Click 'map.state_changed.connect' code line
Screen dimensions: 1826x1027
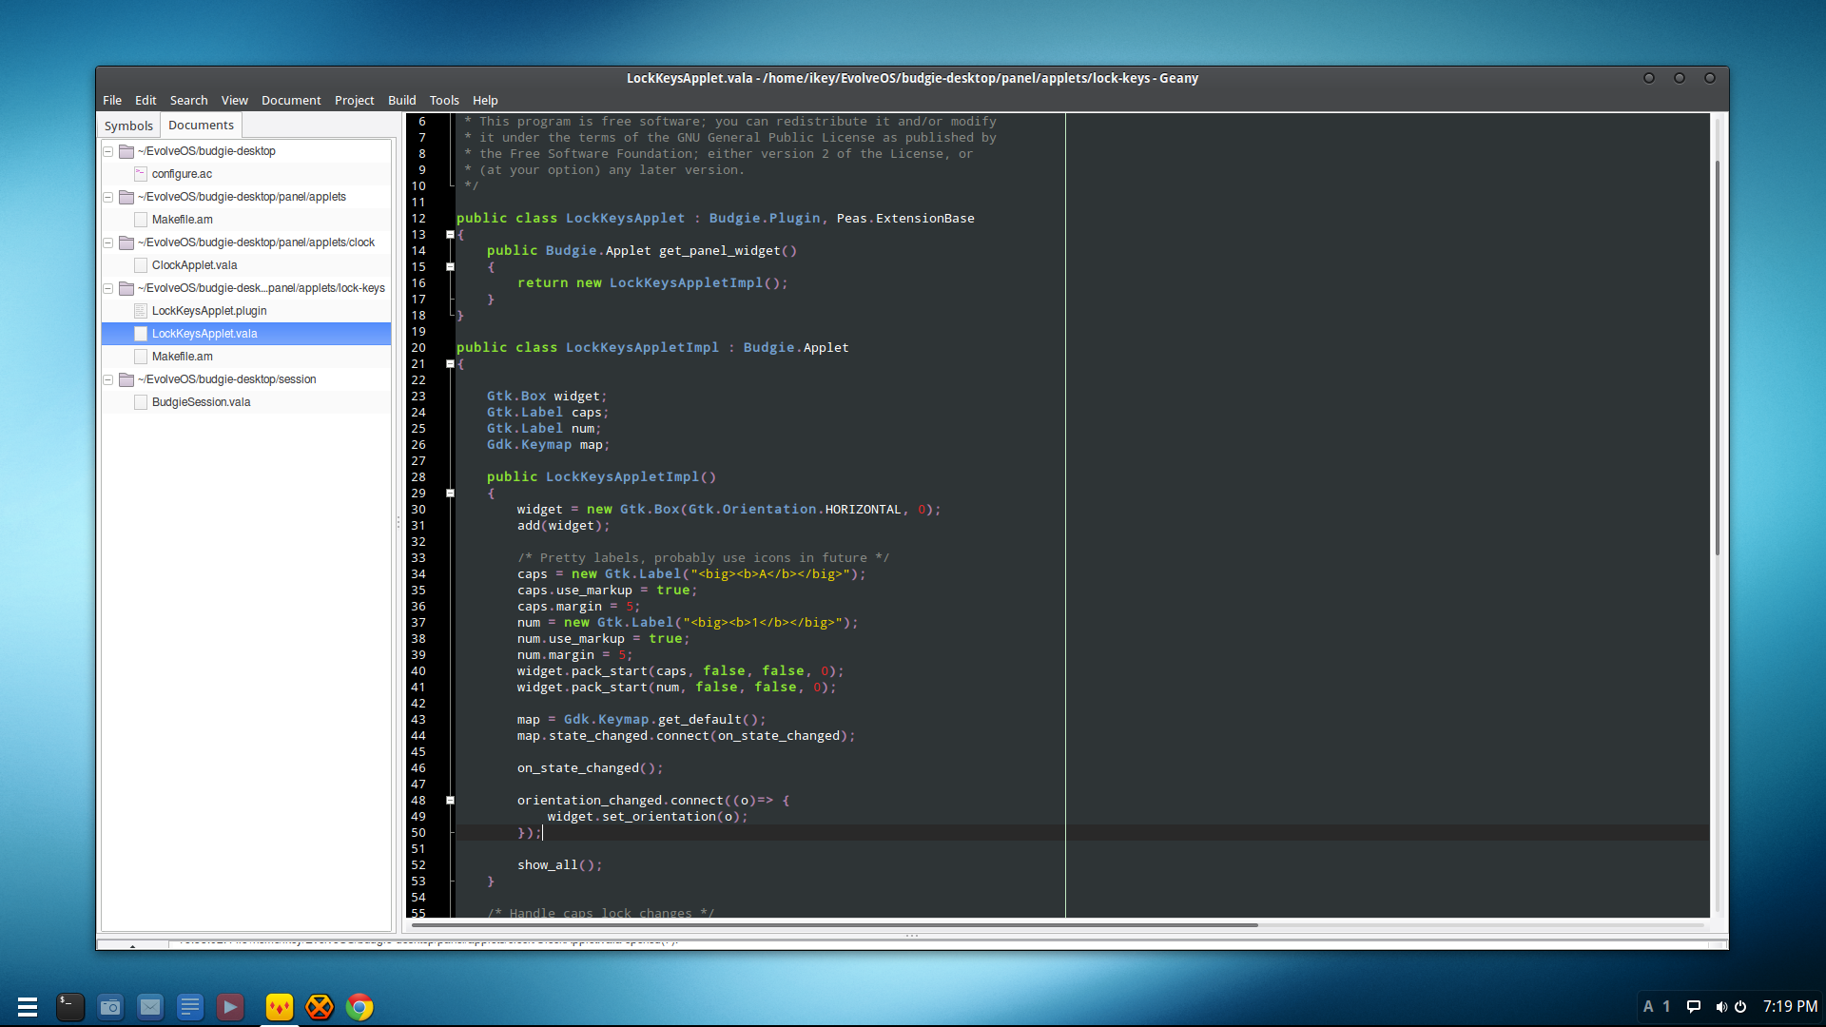(x=686, y=736)
